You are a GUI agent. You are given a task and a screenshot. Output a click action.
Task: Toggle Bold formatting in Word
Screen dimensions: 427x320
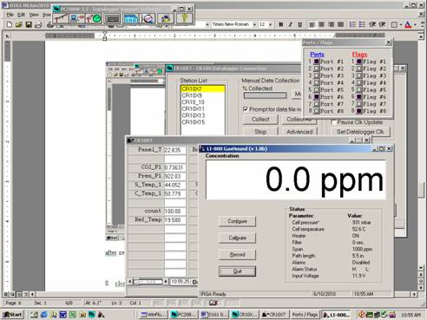pos(280,24)
